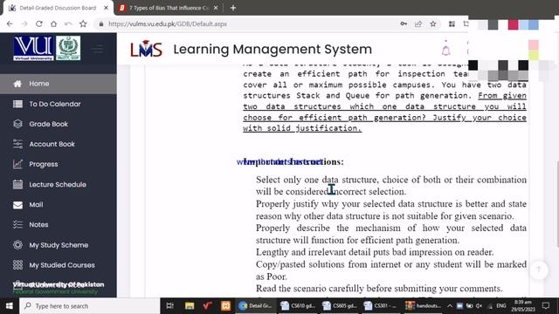Click the bookmarks star left of address bar
The height and width of the screenshot is (314, 559).
[x=83, y=24]
